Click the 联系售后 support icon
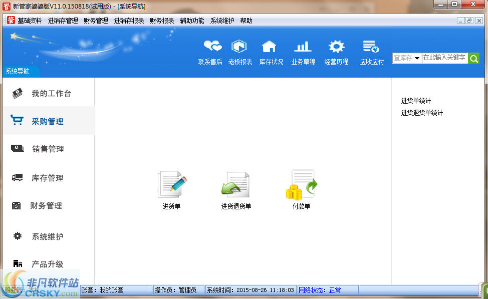The height and width of the screenshot is (299, 488). tap(210, 52)
